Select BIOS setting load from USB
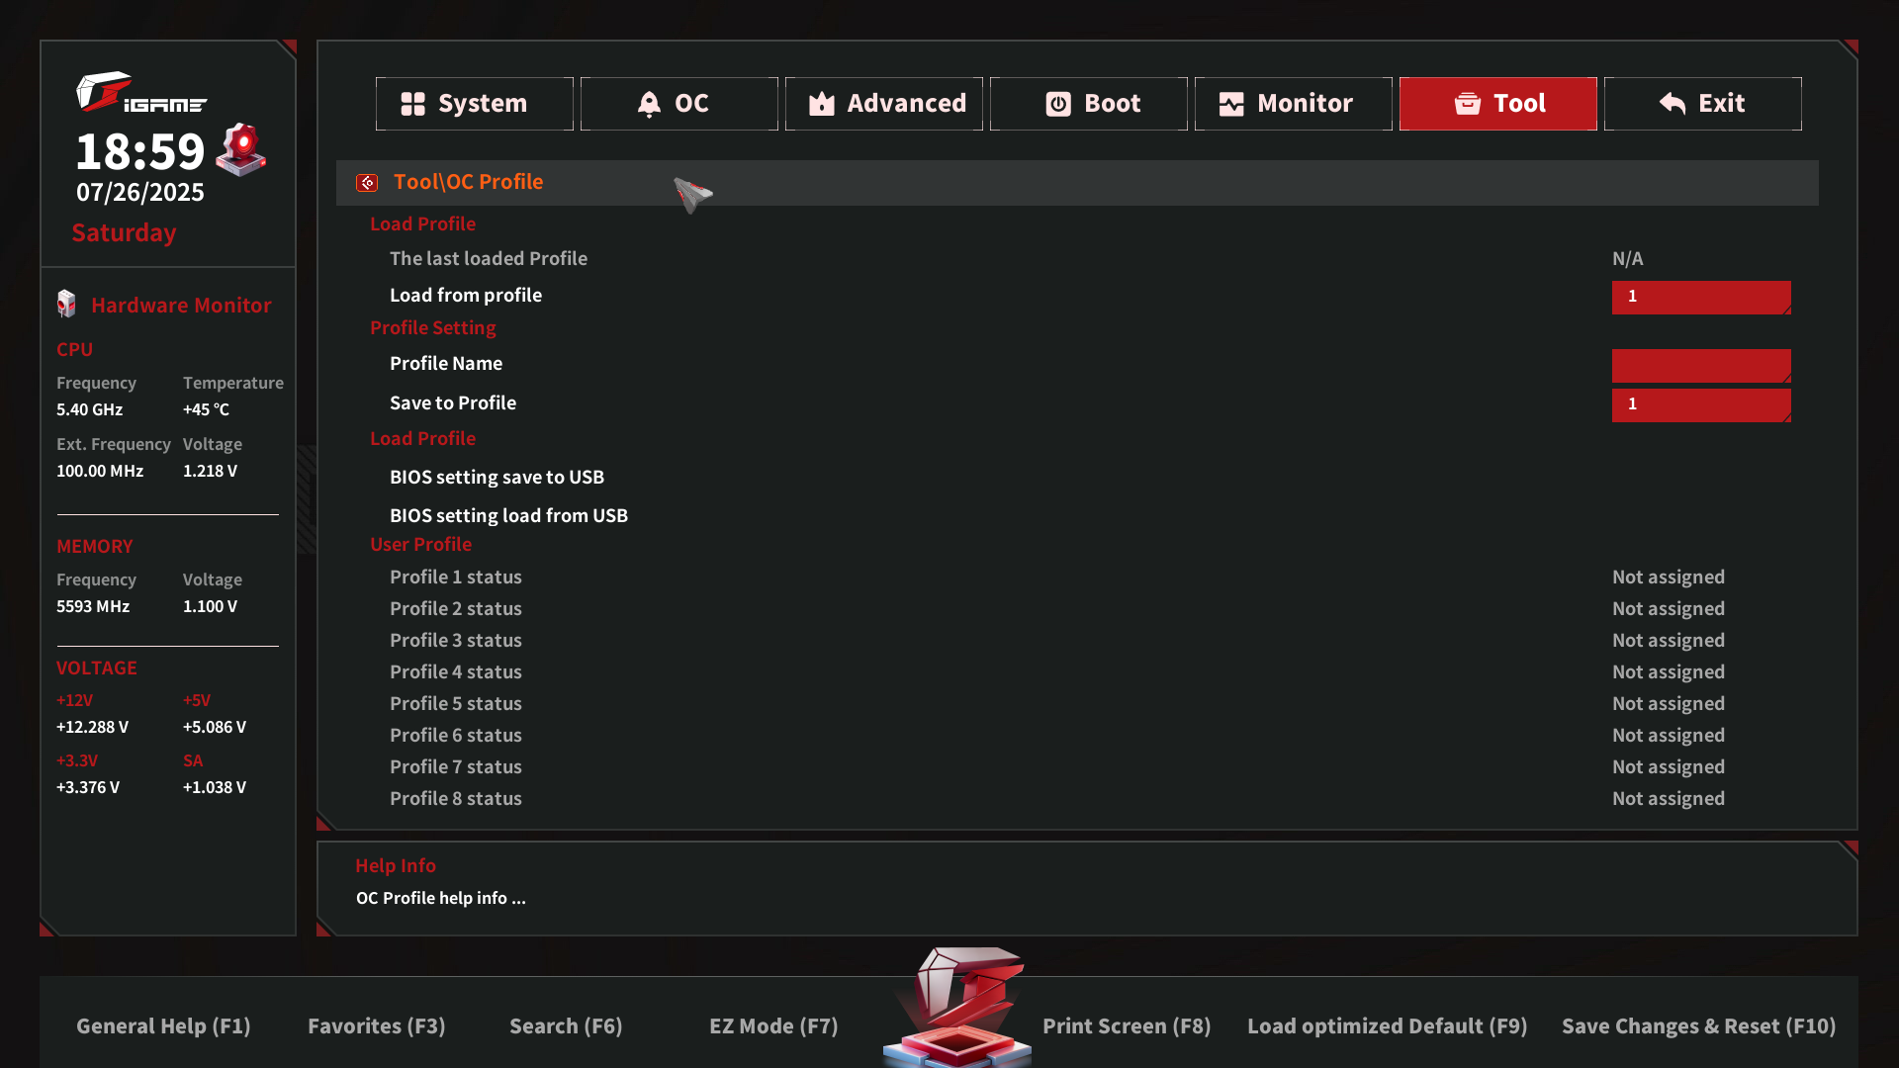The image size is (1899, 1068). pos(508,515)
